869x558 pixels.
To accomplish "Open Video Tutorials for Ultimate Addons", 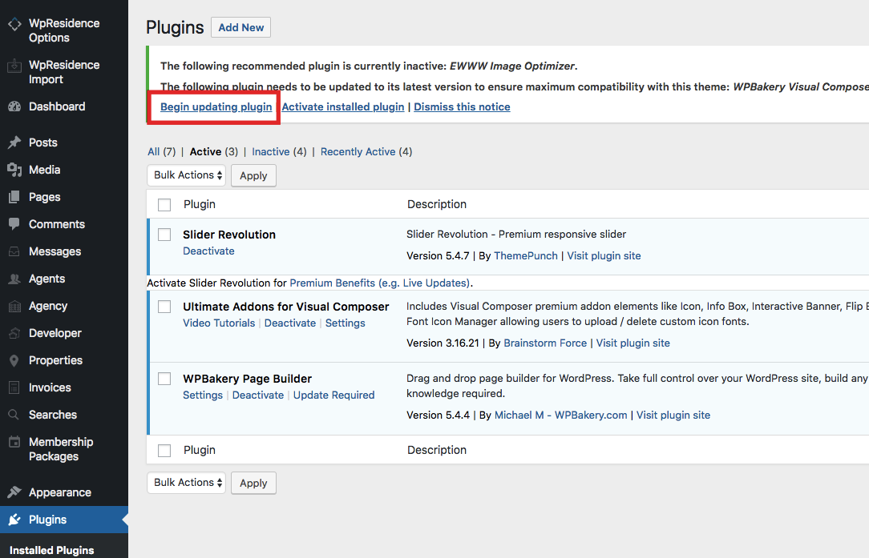I will tap(219, 323).
